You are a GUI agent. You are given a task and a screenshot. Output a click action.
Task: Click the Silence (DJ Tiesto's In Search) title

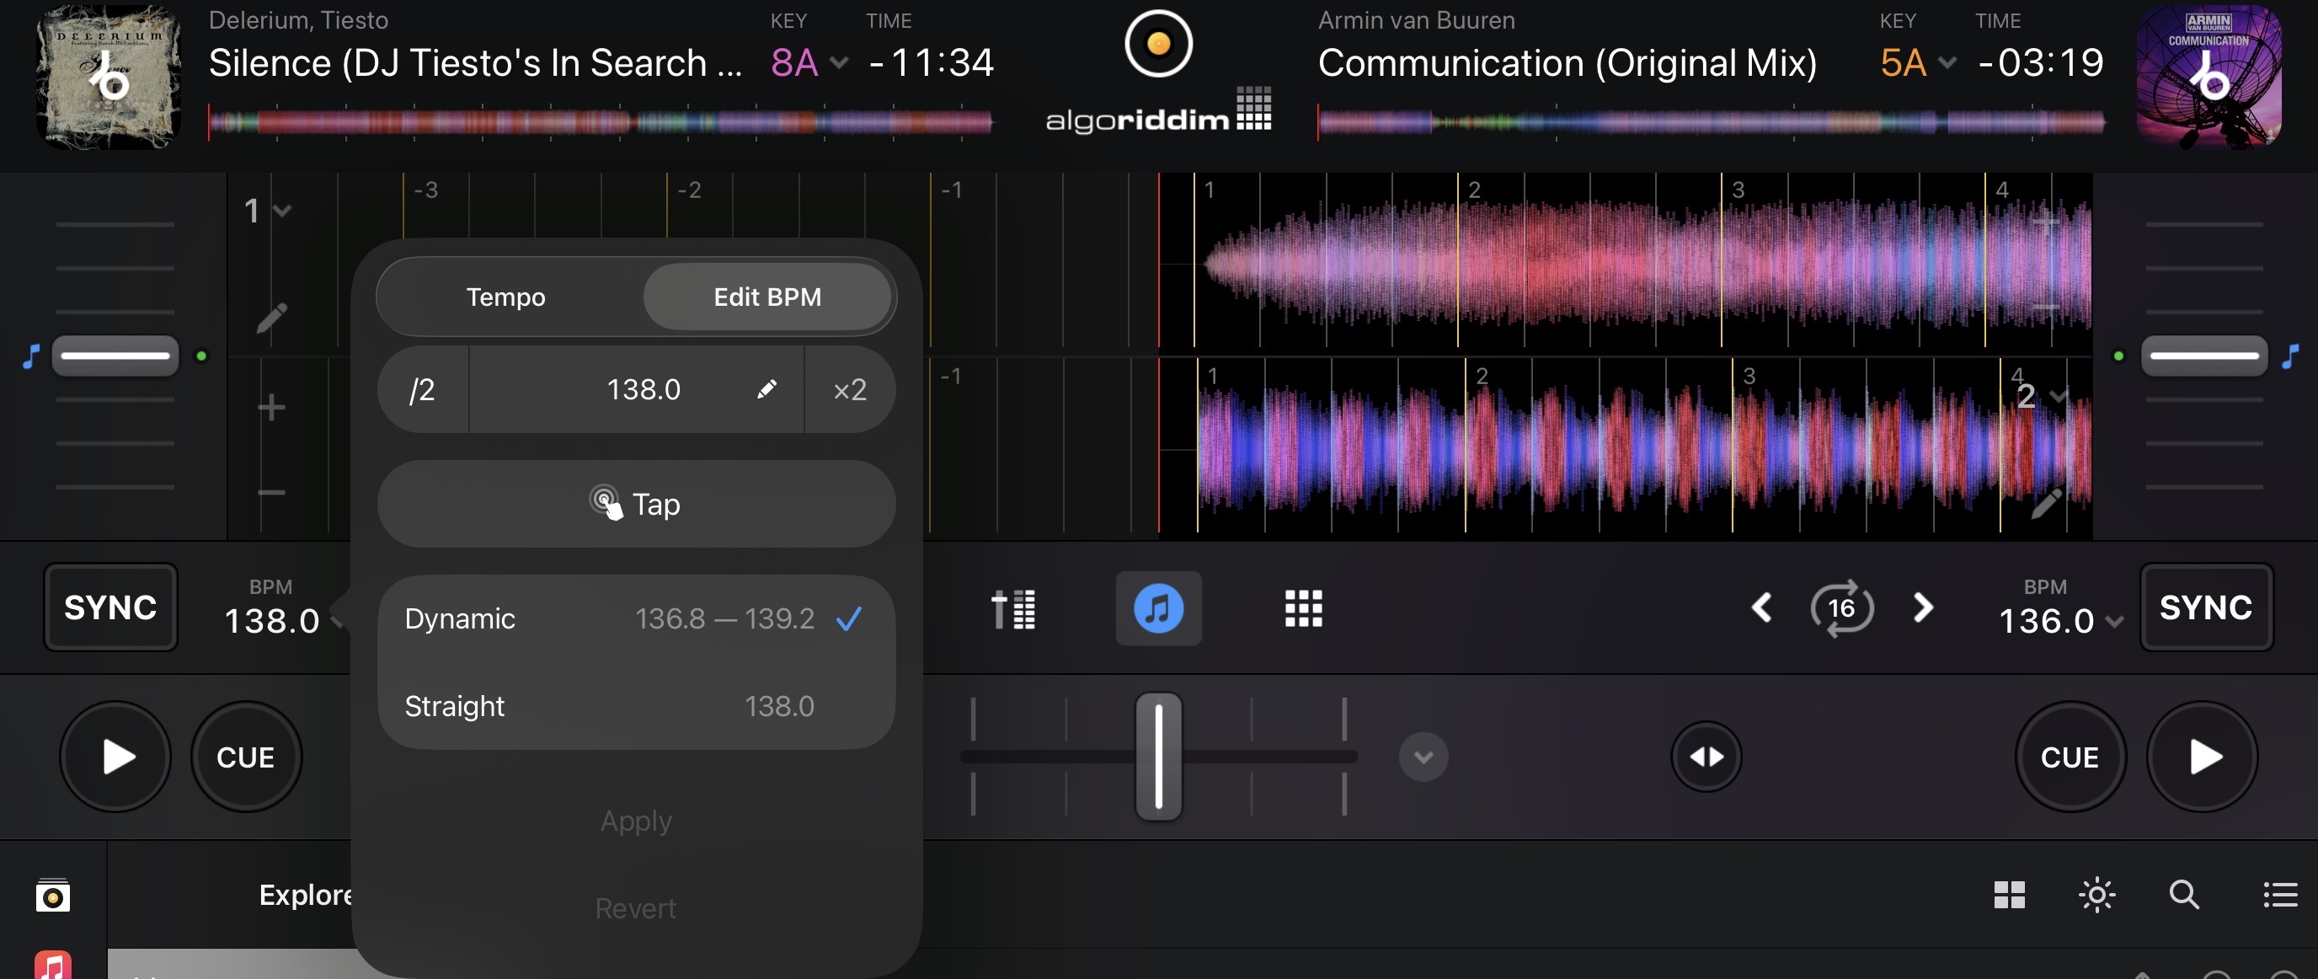click(475, 63)
